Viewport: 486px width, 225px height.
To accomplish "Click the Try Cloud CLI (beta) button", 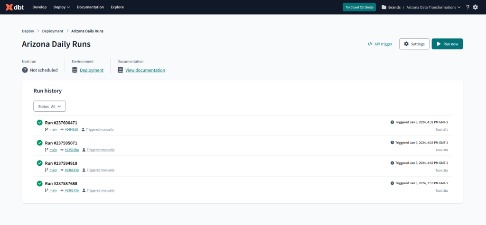I will coord(359,7).
